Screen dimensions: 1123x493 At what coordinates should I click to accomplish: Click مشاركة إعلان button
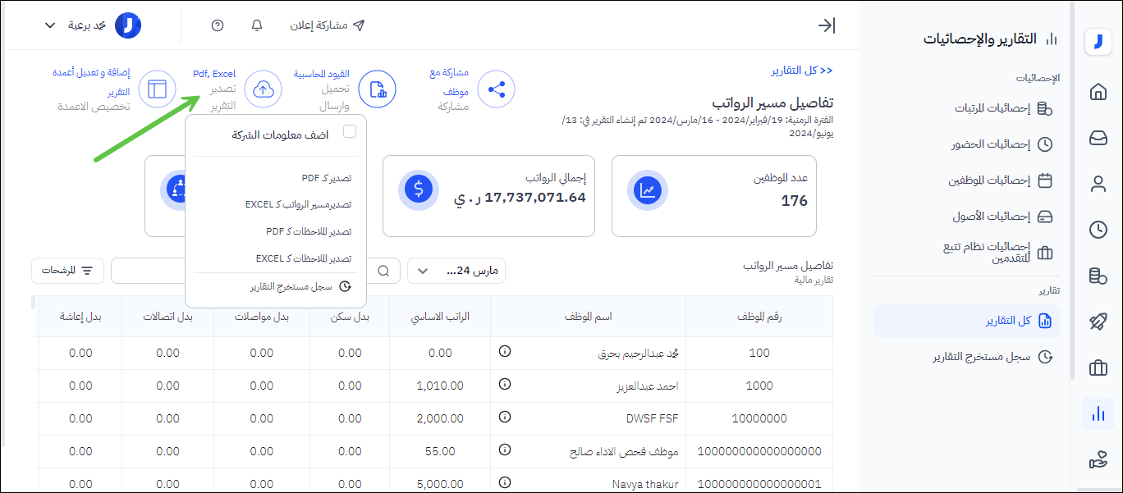328,25
